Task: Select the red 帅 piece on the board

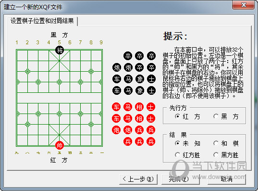Action: coord(60,145)
